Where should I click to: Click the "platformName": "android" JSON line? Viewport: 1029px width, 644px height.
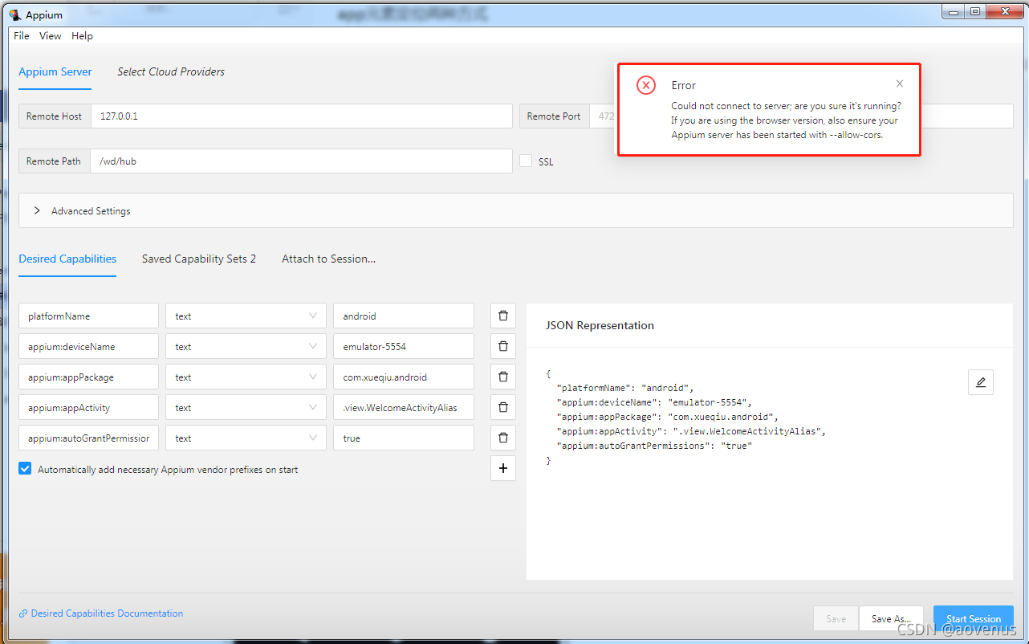624,388
